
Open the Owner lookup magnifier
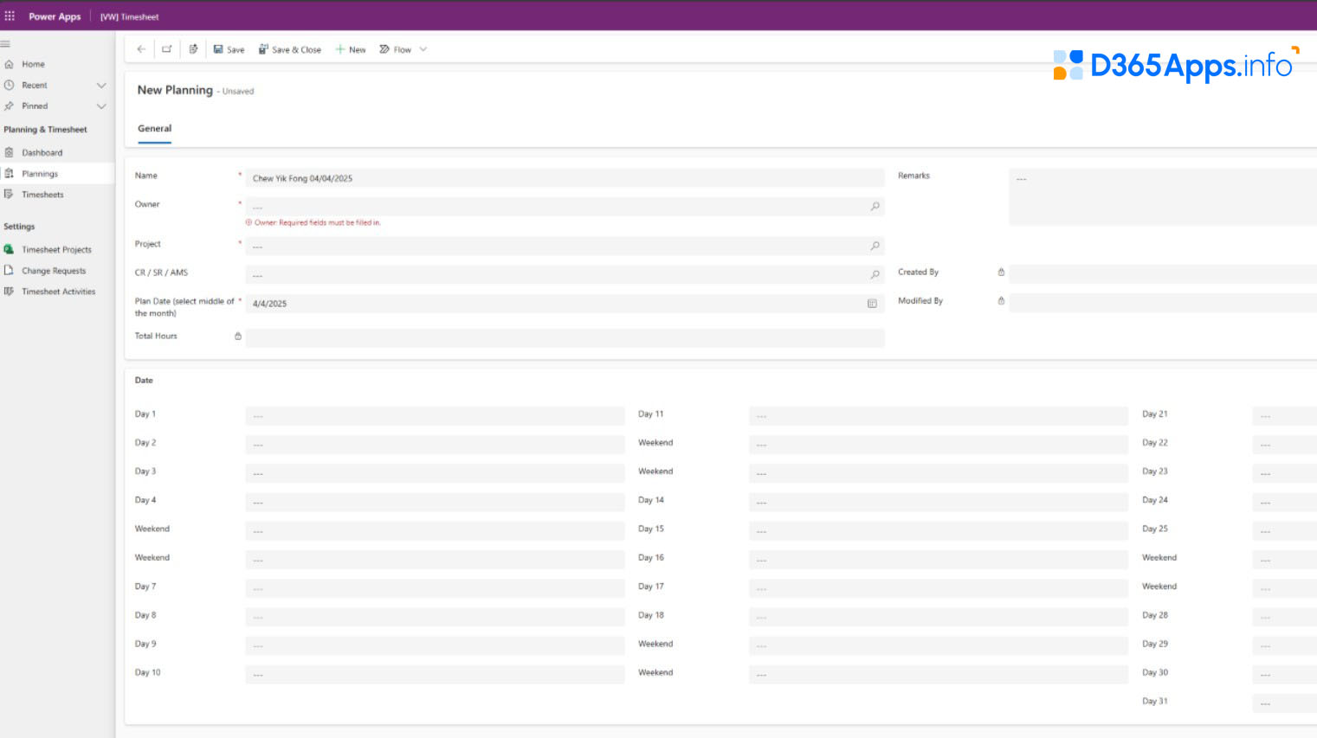coord(875,207)
